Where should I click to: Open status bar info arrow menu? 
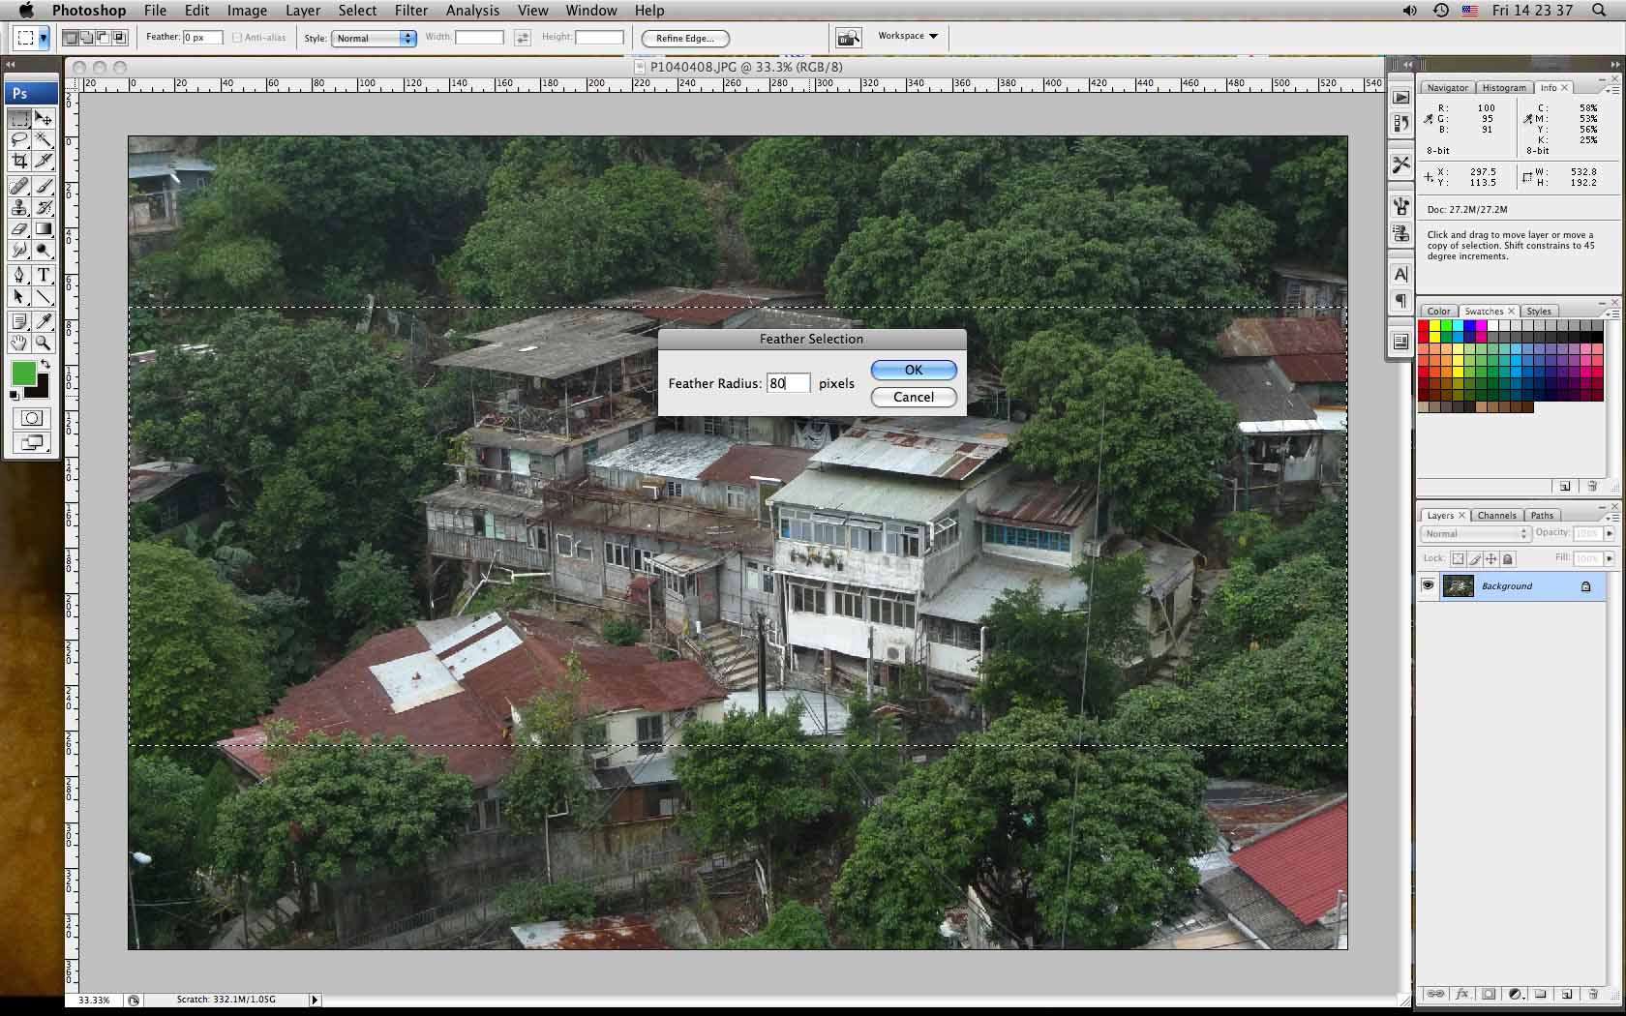pyautogui.click(x=315, y=1000)
